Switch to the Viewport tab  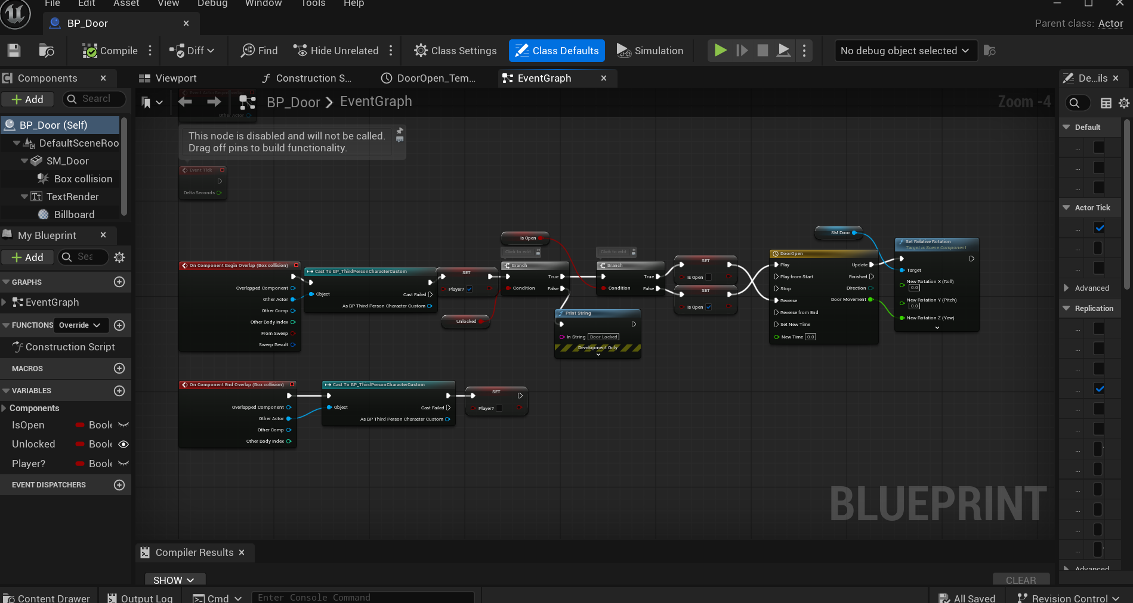point(168,78)
